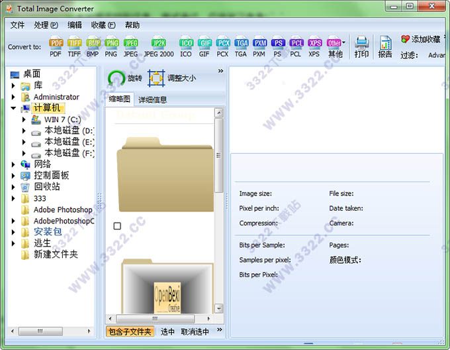This screenshot has height=350, width=450.
Task: Click the 取消选中 button
Action: click(x=195, y=332)
